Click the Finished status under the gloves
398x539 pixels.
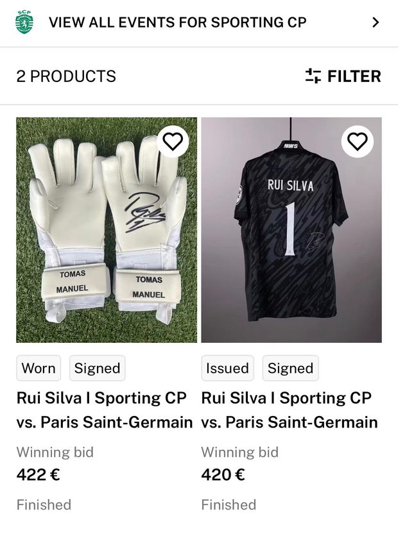(44, 504)
